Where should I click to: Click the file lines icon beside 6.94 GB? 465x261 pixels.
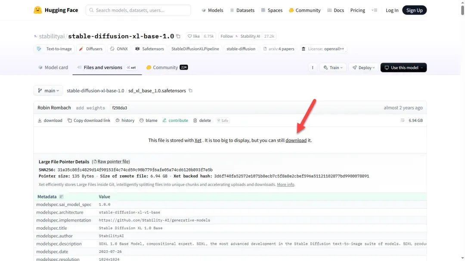pyautogui.click(x=403, y=120)
